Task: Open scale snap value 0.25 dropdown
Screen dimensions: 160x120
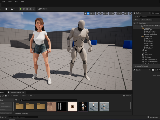Action: tap(121, 14)
